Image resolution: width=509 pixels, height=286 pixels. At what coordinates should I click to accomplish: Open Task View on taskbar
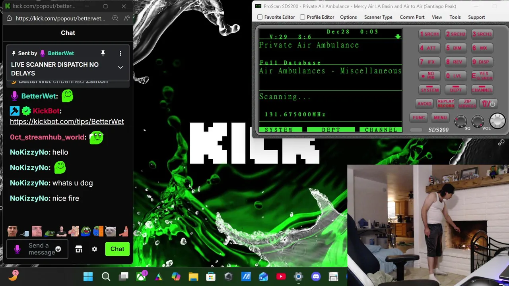tap(124, 276)
